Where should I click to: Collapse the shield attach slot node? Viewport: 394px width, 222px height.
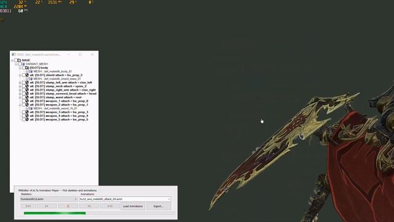(20, 75)
